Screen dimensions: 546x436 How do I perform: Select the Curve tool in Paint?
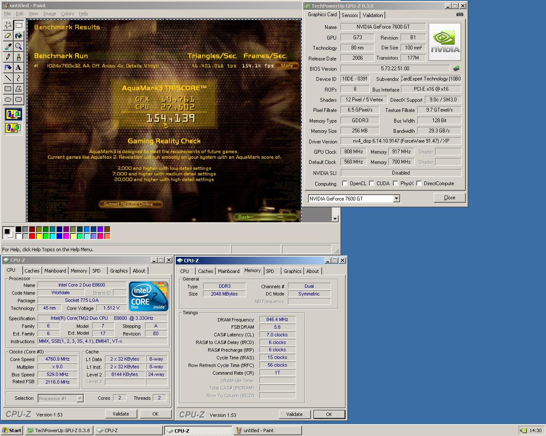click(x=19, y=78)
